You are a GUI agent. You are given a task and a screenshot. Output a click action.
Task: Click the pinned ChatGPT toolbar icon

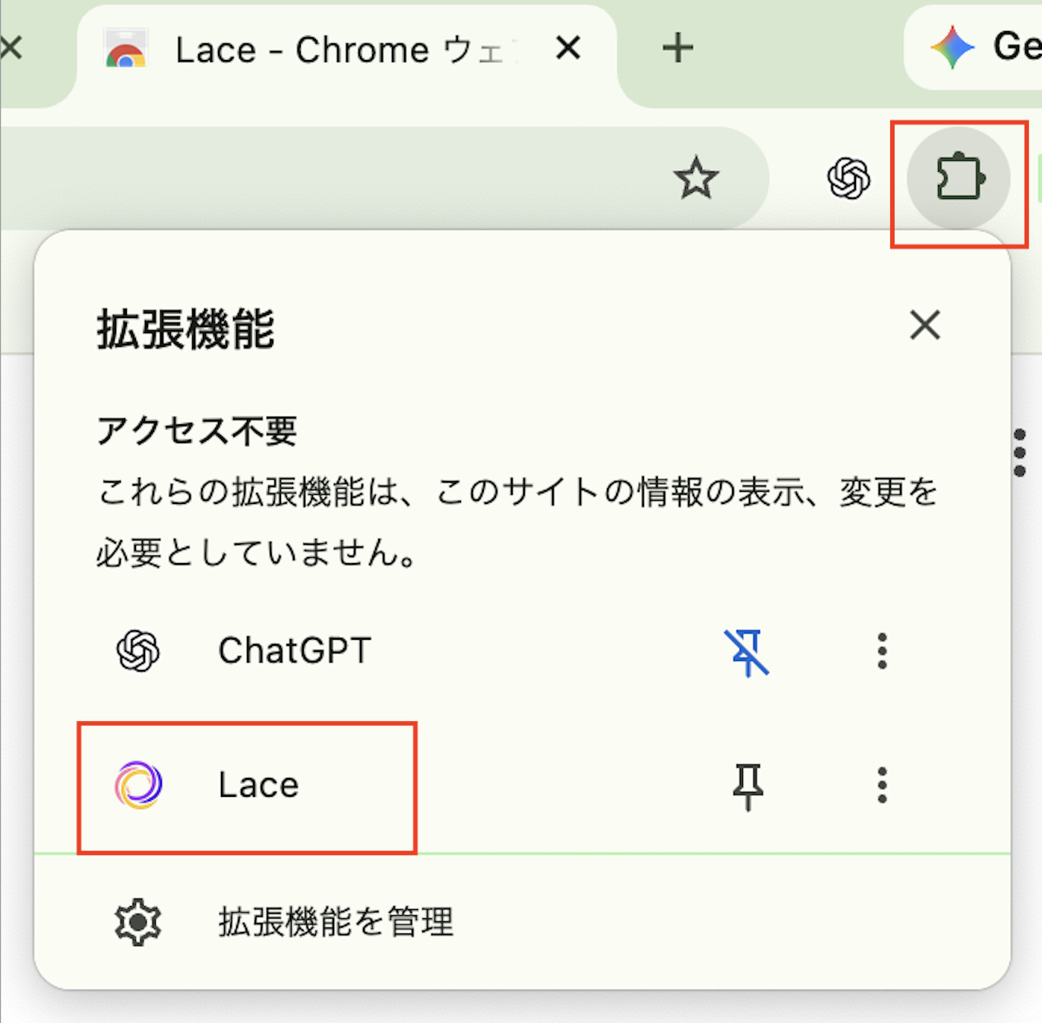click(x=848, y=178)
